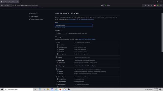Click the red extension icon in toolbar

(x=155, y=6)
